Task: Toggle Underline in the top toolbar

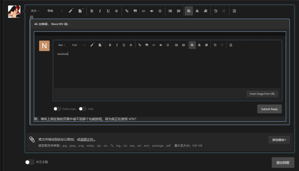Action: (108, 11)
